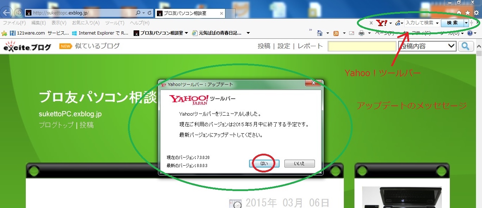Click レポート in the Excite header
Viewport: 482px width, 208px height.
310,46
